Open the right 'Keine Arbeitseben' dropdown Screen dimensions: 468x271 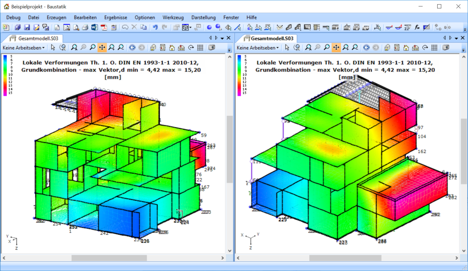[x=258, y=48]
